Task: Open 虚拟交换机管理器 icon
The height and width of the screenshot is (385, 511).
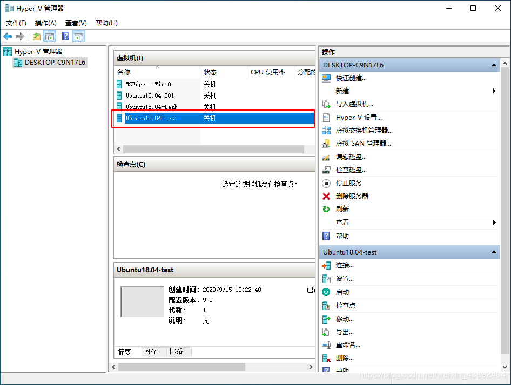Action: click(326, 130)
